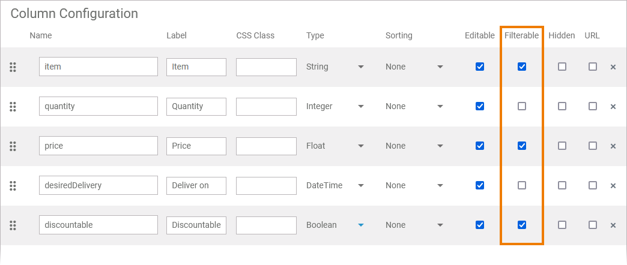627x265 pixels.
Task: Click the drag handle of the price row
Action: pyautogui.click(x=13, y=146)
